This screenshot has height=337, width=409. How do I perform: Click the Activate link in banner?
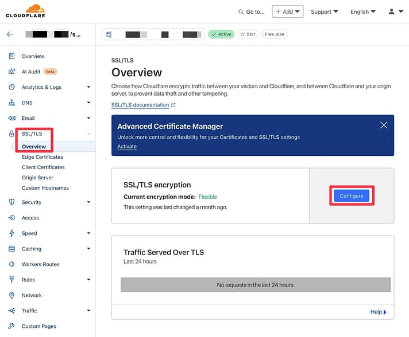click(127, 147)
